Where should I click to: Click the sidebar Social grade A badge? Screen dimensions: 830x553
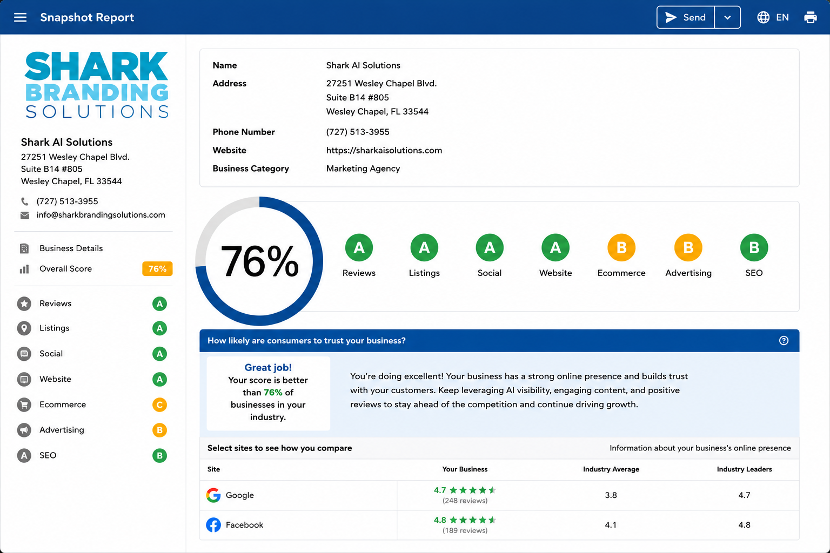159,354
